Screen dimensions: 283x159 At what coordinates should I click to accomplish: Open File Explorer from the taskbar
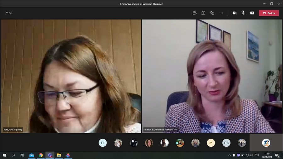pos(59,155)
